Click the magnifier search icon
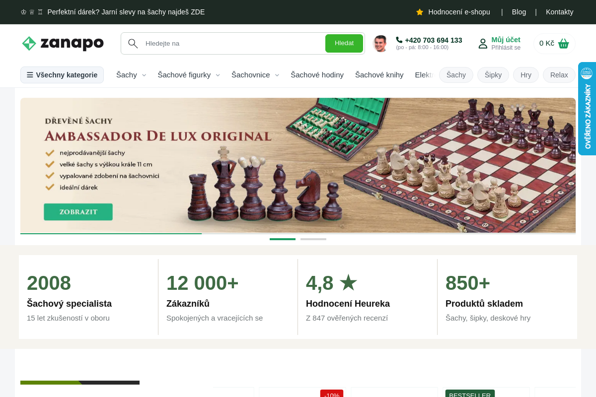Image resolution: width=596 pixels, height=397 pixels. pyautogui.click(x=133, y=43)
